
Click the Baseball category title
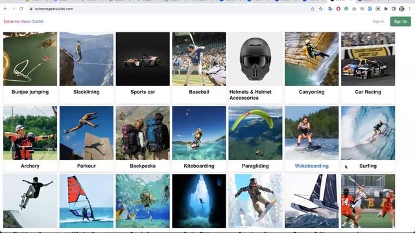point(199,92)
